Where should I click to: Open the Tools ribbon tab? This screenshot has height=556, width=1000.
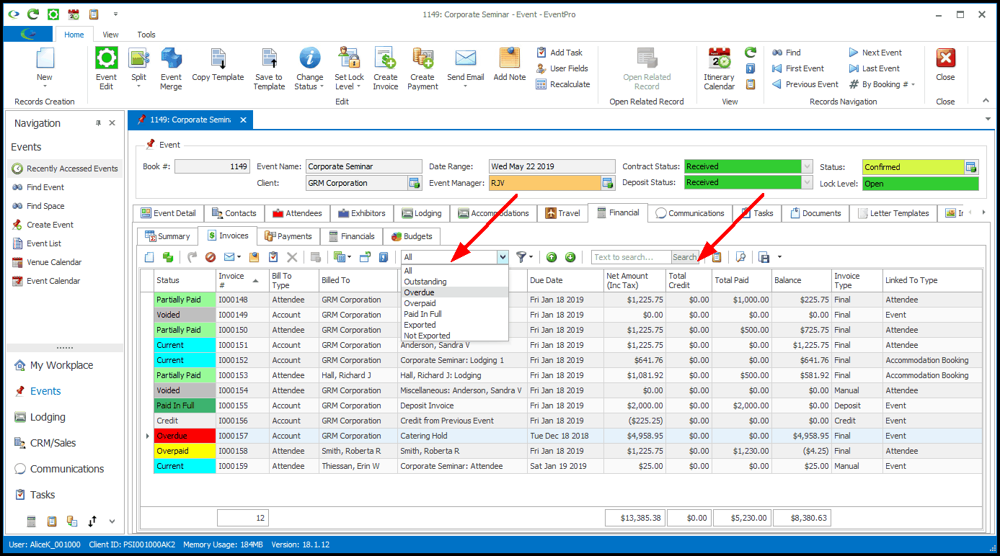coord(146,35)
